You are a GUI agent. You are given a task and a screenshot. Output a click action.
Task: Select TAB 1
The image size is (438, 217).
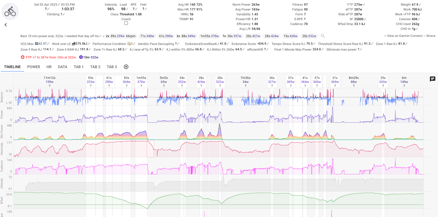pos(79,67)
